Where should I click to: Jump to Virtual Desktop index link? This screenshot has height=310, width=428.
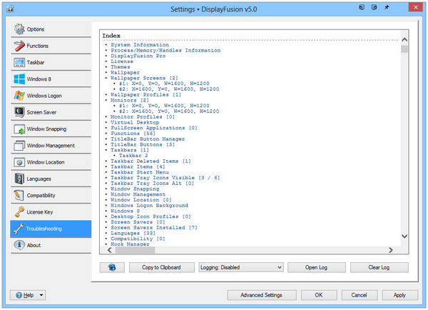[135, 122]
